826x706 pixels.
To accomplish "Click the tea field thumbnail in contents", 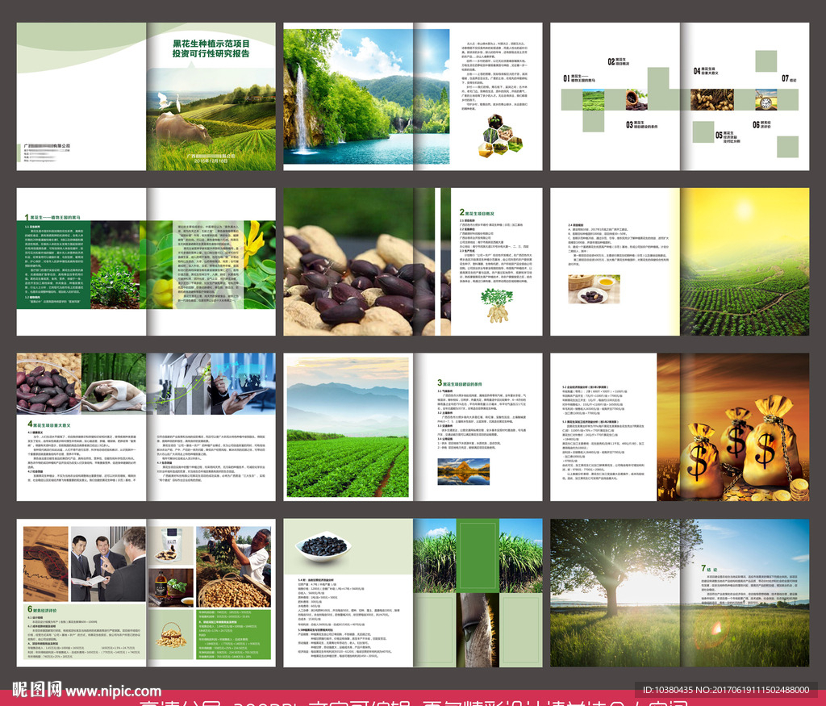I will point(594,100).
